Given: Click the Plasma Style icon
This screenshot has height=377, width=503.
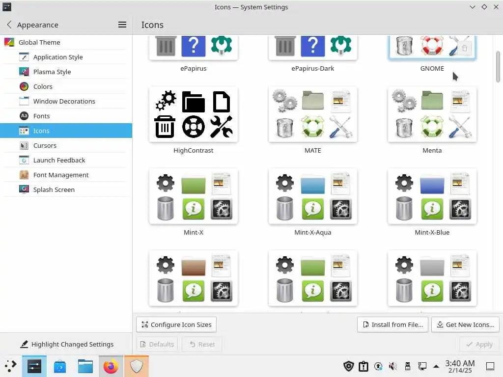Looking at the screenshot, I should (24, 72).
